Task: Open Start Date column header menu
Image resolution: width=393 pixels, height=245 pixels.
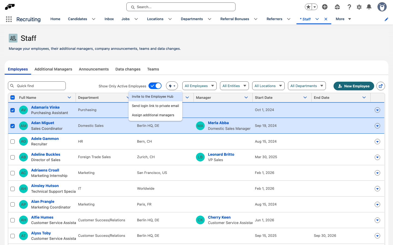Action: (305, 97)
